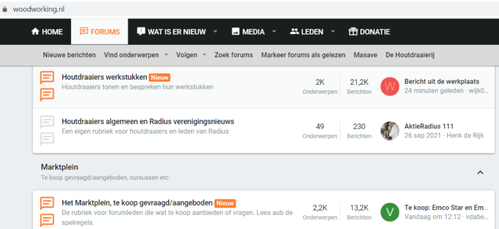Open latest thread AktieRadius 111
This screenshot has height=229, width=499.
429,126
